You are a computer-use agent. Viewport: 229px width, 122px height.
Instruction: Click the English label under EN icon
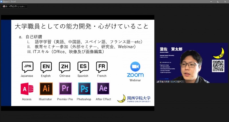tap(46, 76)
